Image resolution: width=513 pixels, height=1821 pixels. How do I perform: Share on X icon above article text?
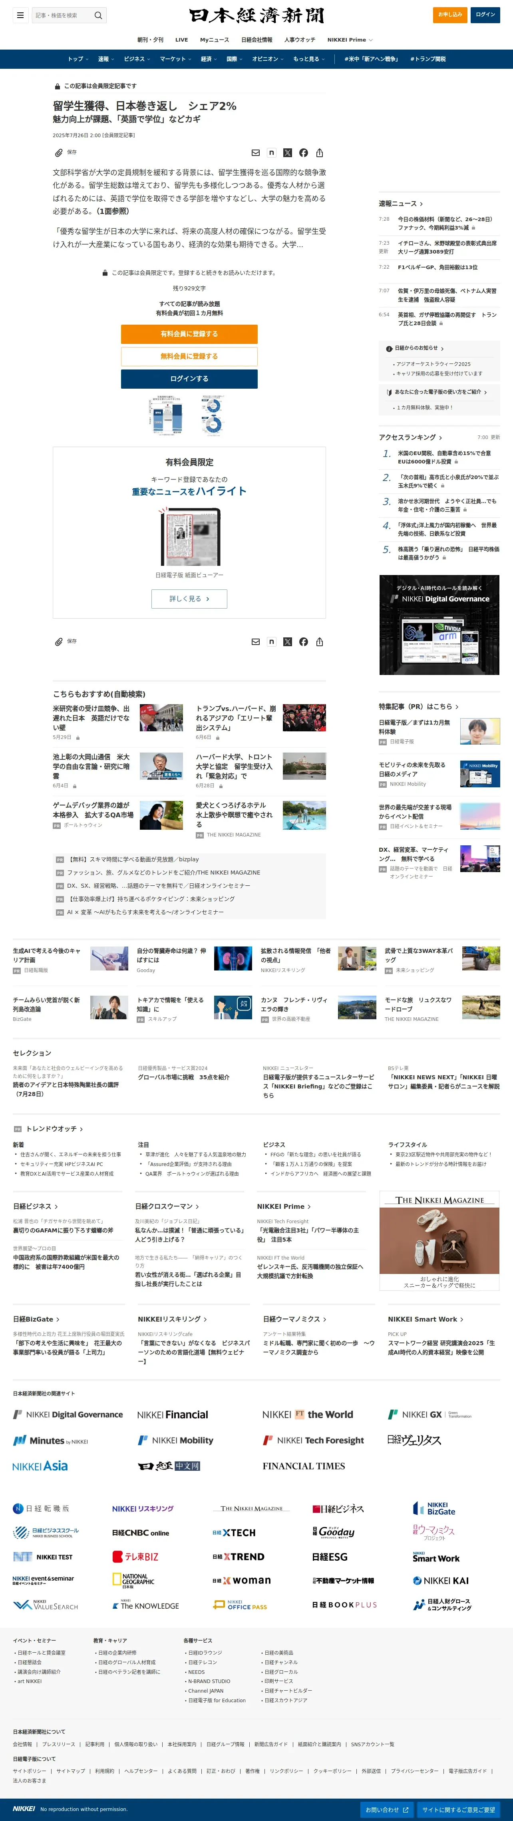point(288,153)
